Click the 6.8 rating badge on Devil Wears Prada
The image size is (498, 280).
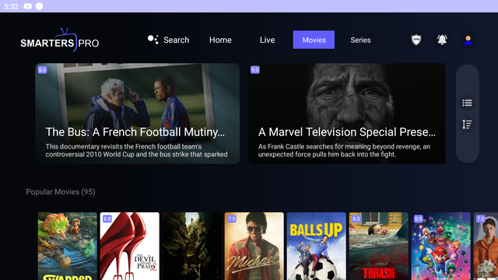click(x=107, y=219)
